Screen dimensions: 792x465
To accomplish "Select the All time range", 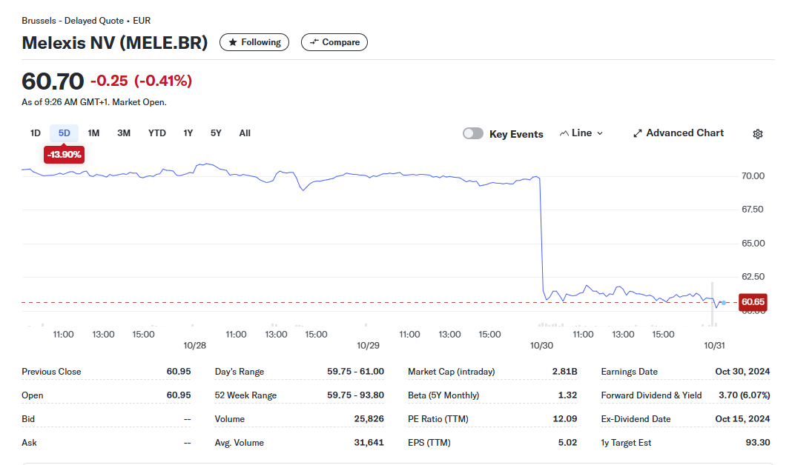I will coord(245,133).
